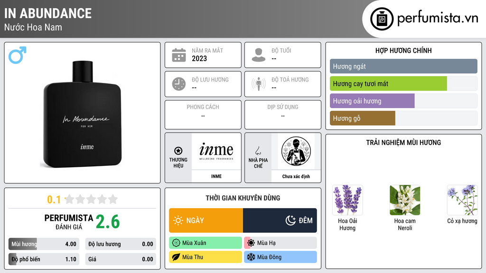Screen dimensions: 486x273
Task: Click the Chưa xác định perfumer label
Action: click(x=296, y=176)
